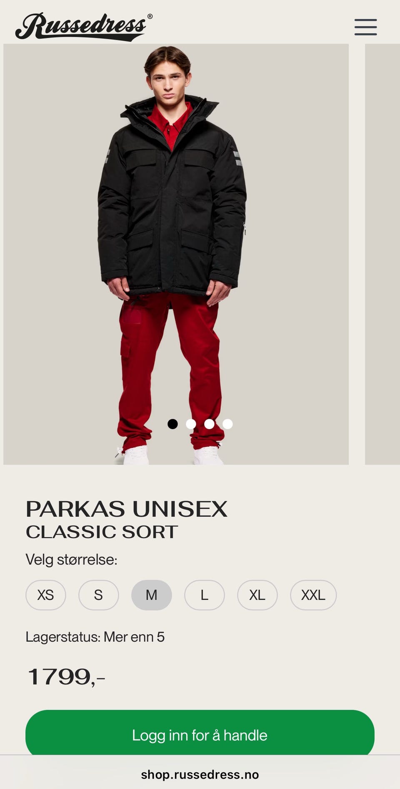This screenshot has height=789, width=400.
Task: Choose size S
Action: click(x=98, y=595)
